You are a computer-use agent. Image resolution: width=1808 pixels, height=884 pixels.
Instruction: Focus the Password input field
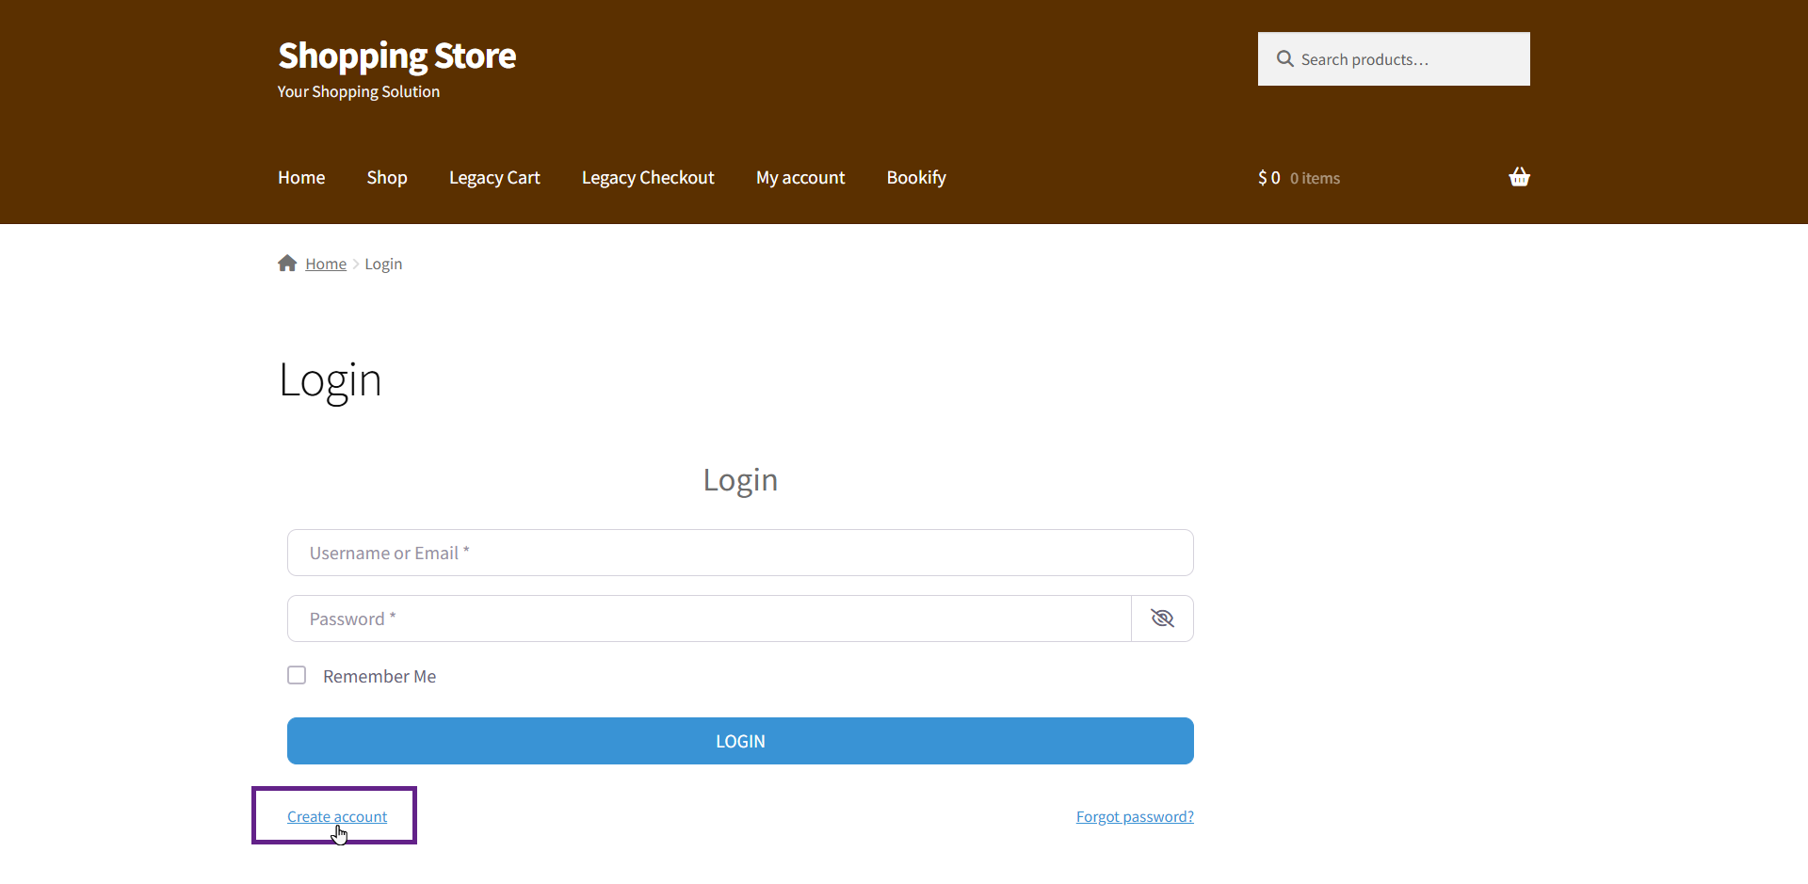708,619
